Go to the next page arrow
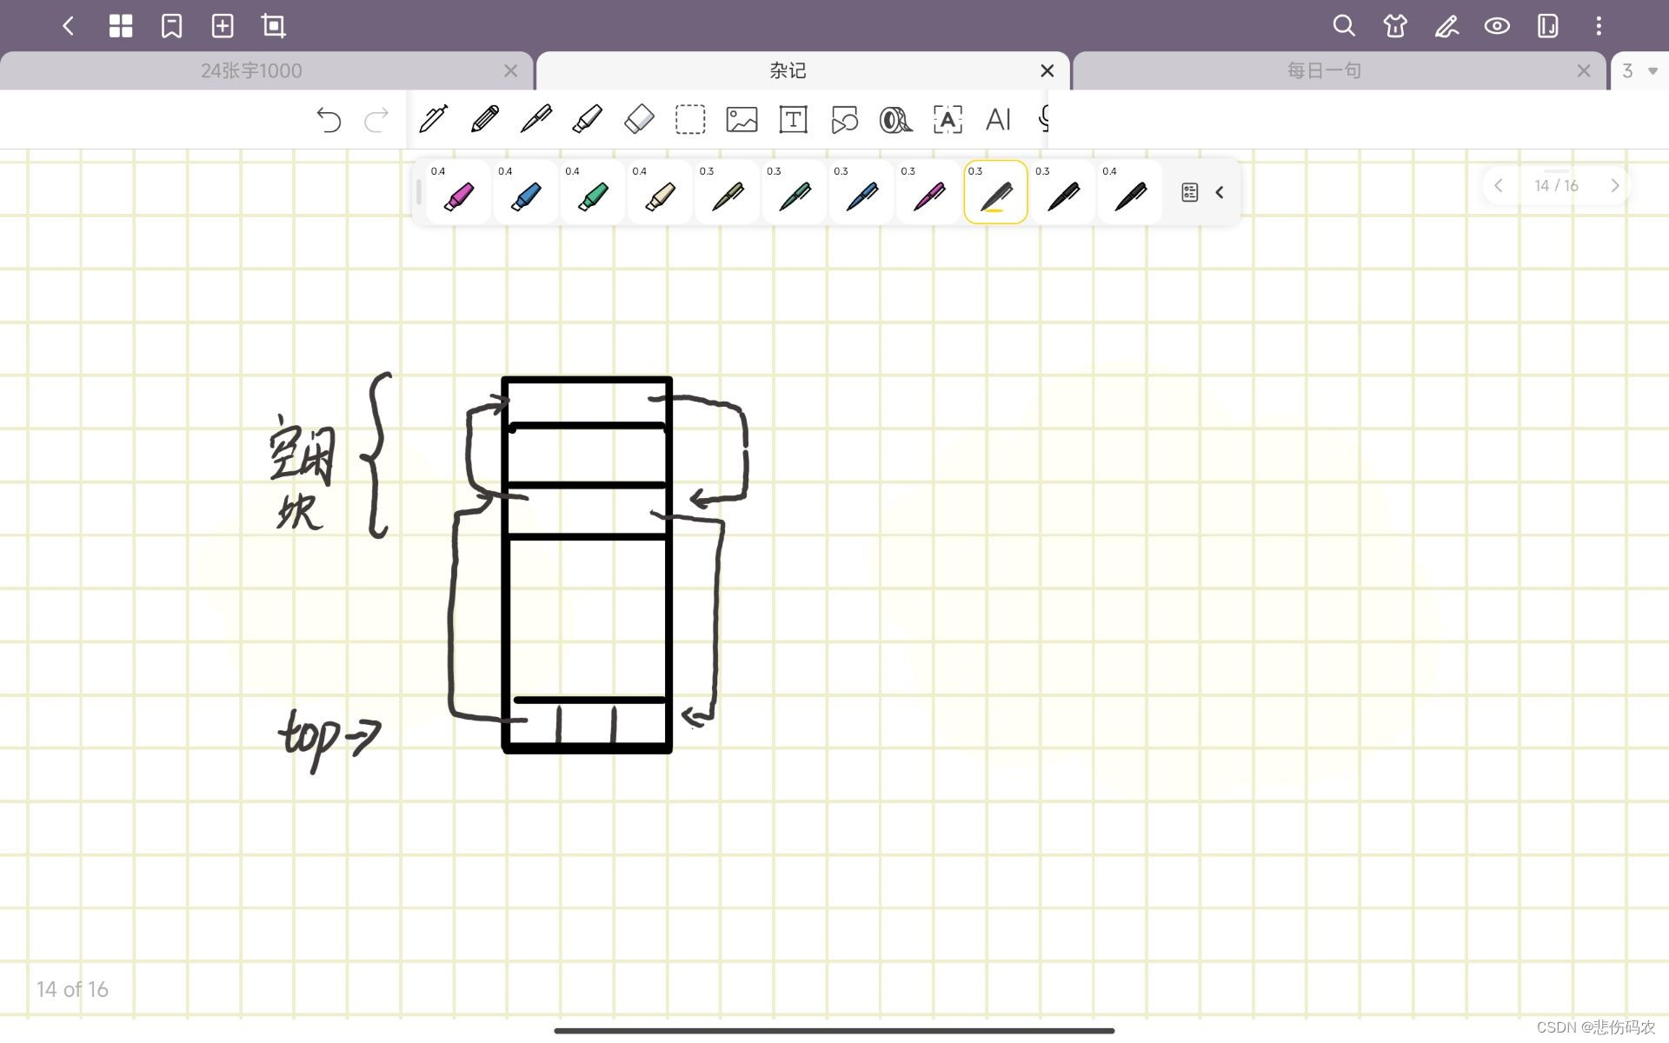This screenshot has height=1043, width=1669. tap(1614, 185)
